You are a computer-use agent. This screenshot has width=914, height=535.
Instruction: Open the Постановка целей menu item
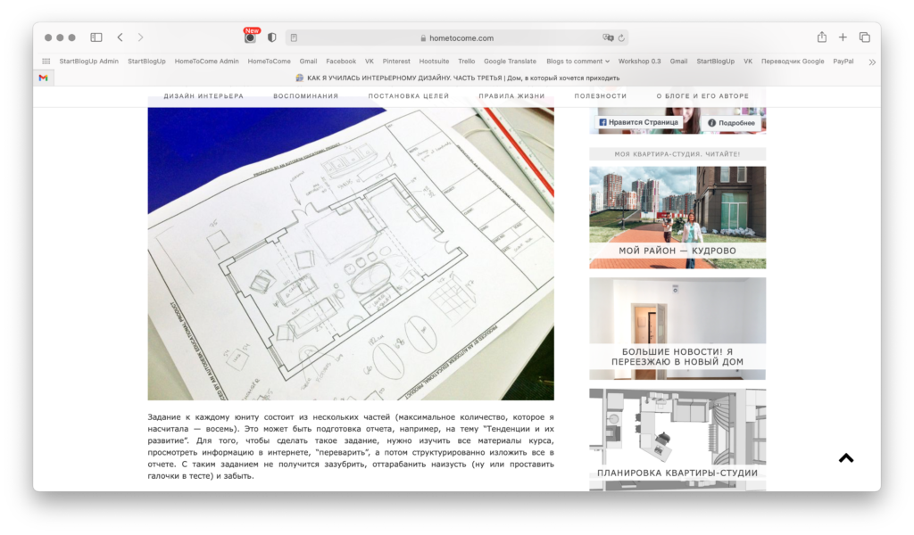(408, 96)
